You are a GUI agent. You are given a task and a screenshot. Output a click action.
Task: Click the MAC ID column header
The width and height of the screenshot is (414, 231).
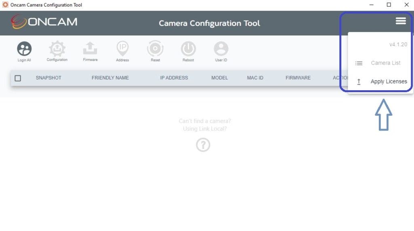click(255, 78)
